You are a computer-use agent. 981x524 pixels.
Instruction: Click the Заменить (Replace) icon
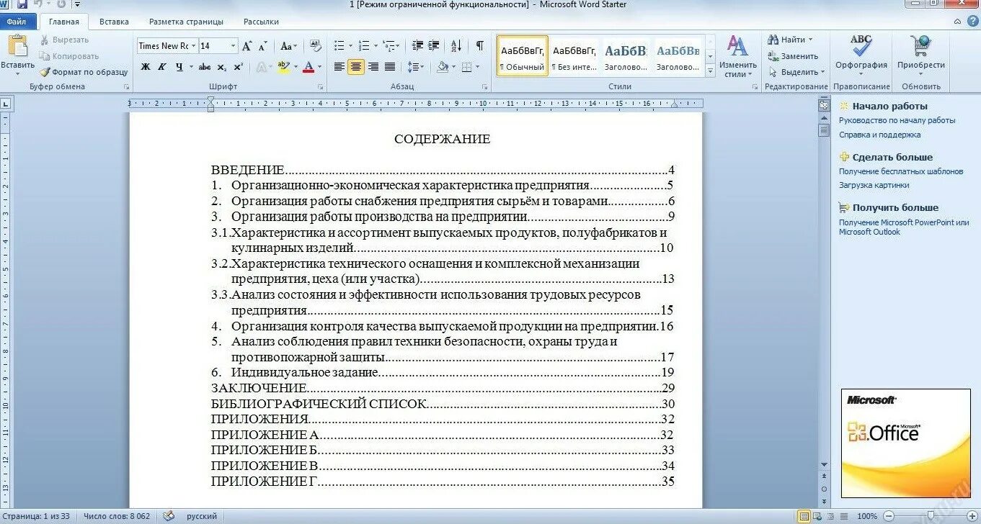(793, 56)
